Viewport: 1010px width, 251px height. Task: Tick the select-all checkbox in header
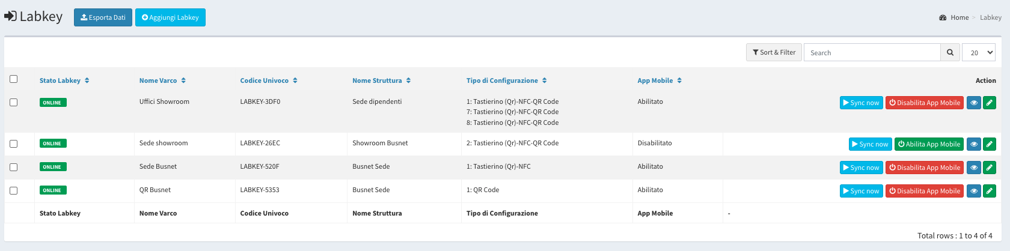(14, 79)
